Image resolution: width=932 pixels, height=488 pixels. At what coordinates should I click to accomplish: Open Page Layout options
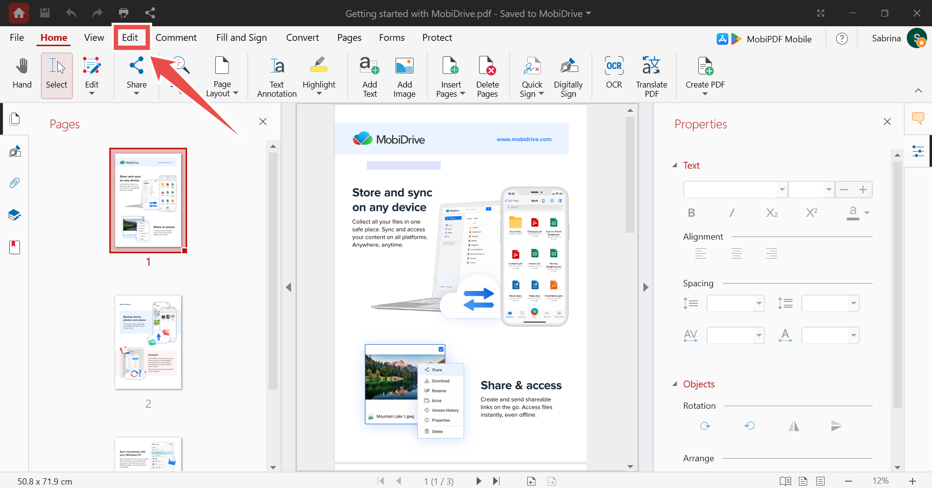[222, 77]
